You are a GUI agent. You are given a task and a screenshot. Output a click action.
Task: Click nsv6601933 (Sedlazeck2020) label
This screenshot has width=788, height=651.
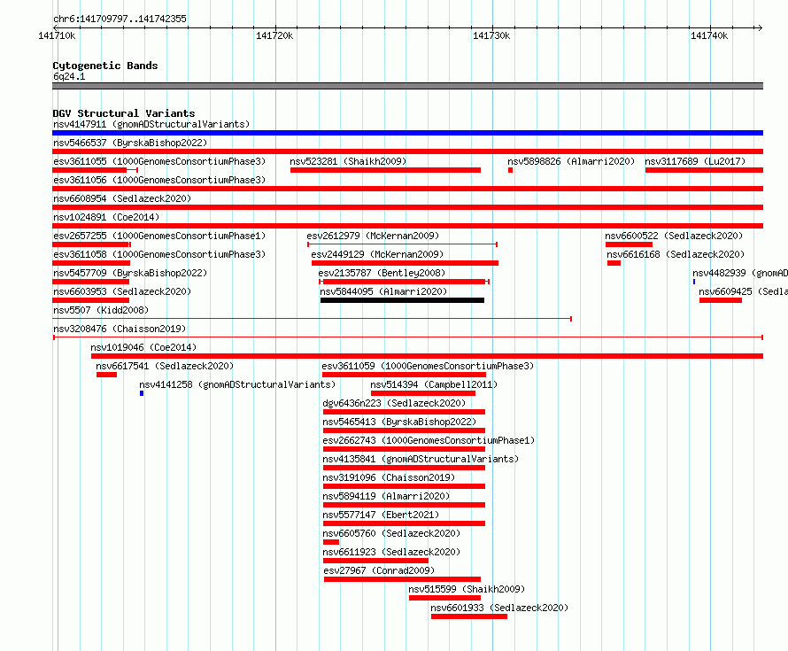[499, 608]
